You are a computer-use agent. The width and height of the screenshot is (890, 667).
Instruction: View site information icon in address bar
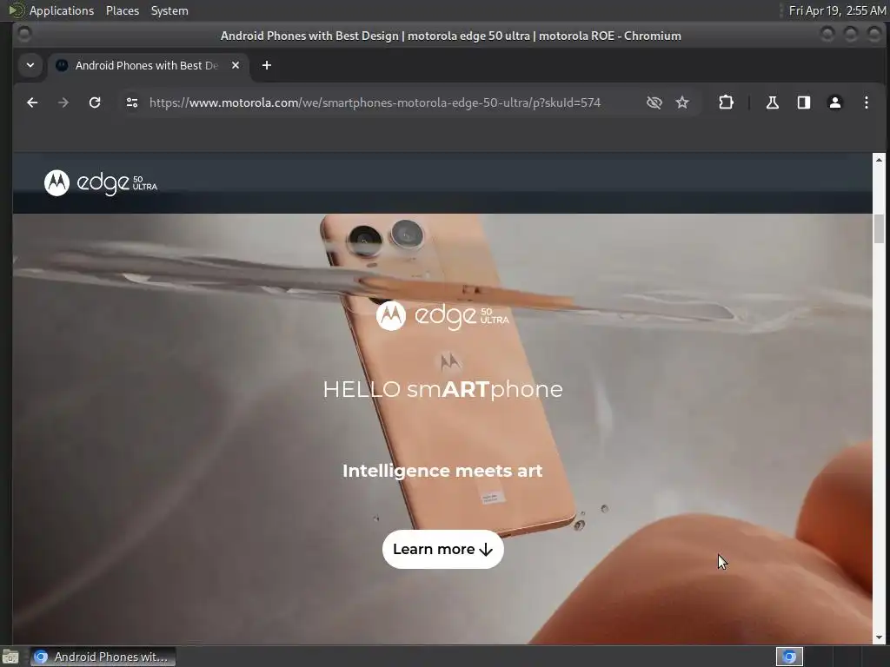[x=132, y=102]
